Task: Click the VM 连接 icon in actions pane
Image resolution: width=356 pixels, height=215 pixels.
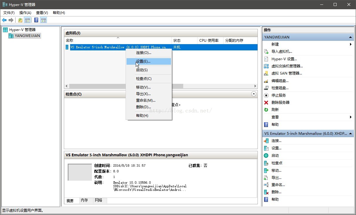Action: click(266, 141)
